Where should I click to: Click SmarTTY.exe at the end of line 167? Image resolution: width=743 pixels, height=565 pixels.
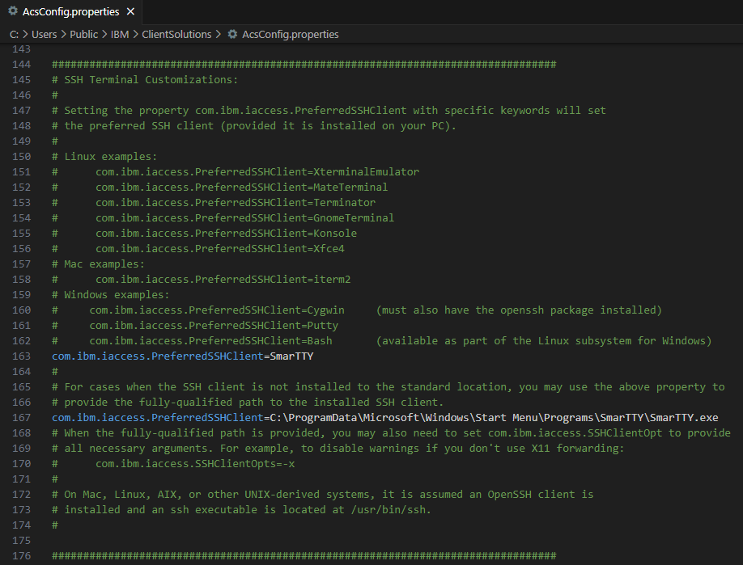coord(684,417)
